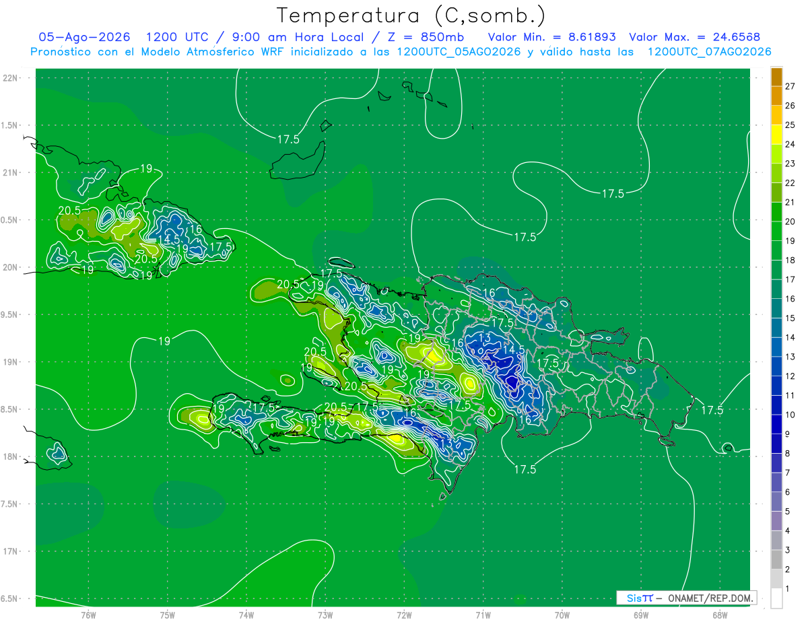Click "Valor Max. = 24.6568" text
Screen dimensions: 808x624
695,37
